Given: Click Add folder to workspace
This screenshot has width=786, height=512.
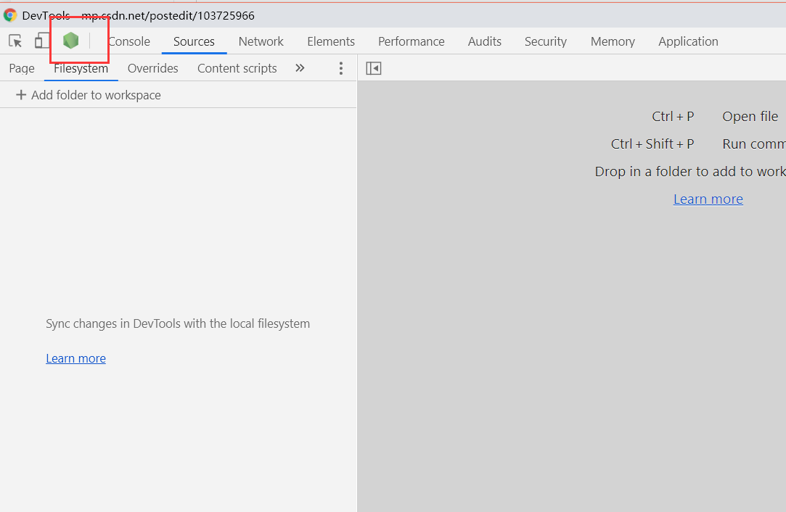Looking at the screenshot, I should 96,94.
